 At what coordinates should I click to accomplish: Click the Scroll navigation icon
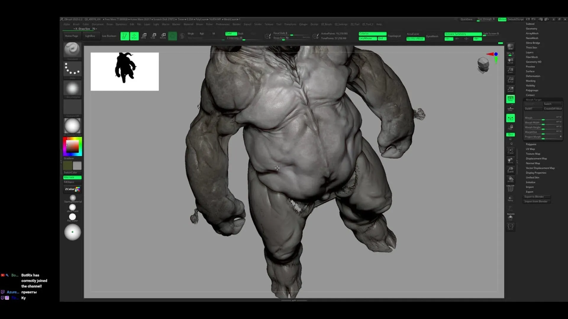tap(510, 61)
